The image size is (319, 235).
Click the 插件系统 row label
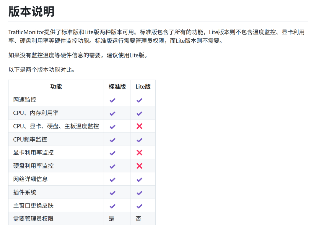[25, 192]
